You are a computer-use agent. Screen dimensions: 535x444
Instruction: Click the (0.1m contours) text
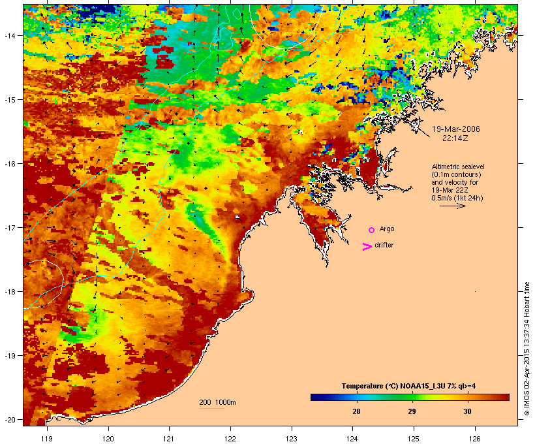point(456,174)
